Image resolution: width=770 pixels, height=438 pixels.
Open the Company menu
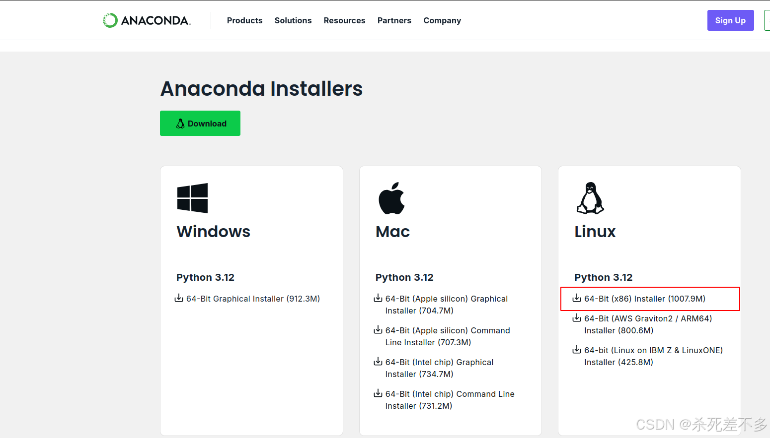pyautogui.click(x=442, y=20)
